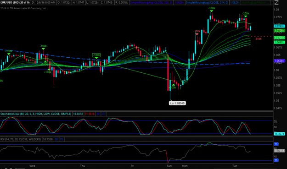Click the 53.7558 value in RSI header
287x169 pixels.
coord(48,139)
